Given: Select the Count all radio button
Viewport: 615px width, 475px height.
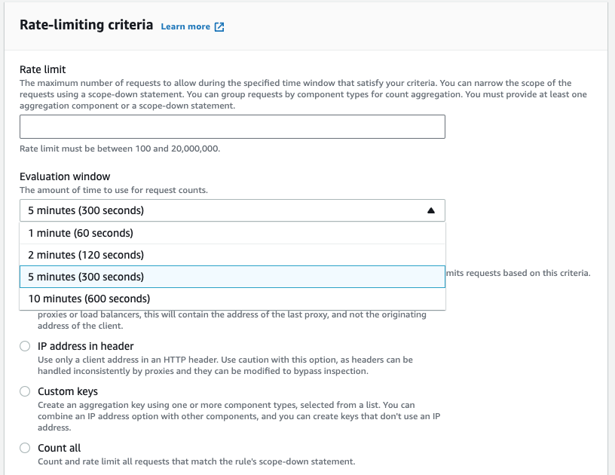Looking at the screenshot, I should click(x=25, y=448).
